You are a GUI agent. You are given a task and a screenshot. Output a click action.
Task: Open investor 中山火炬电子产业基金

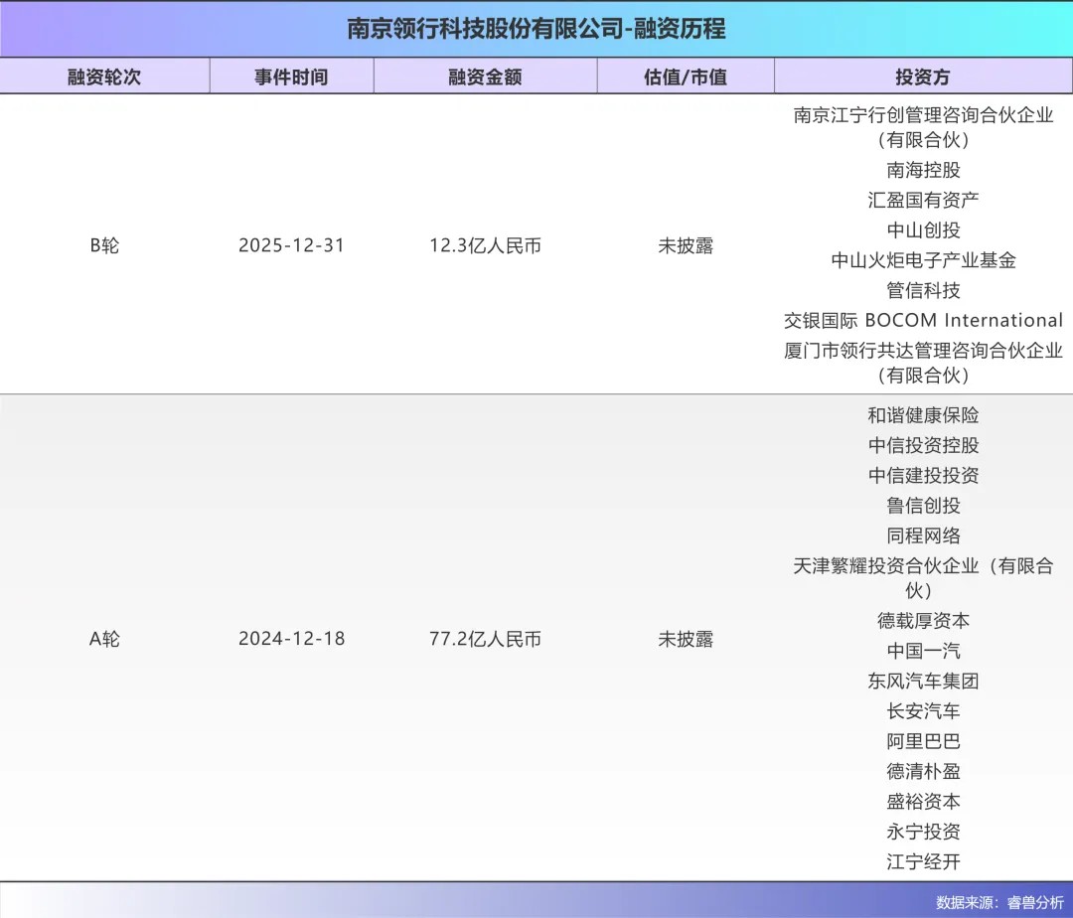(x=923, y=260)
